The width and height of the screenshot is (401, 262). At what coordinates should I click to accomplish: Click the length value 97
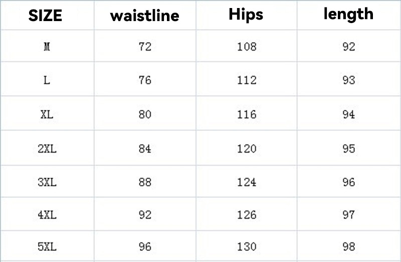point(348,215)
